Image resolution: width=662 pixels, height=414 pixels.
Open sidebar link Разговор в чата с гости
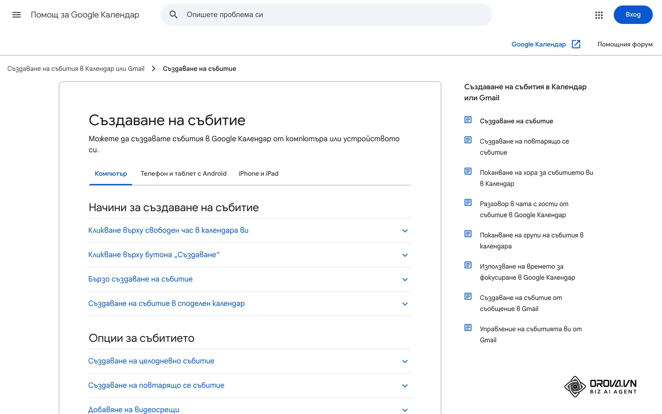524,209
